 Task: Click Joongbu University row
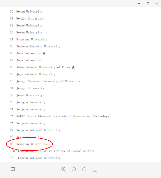point(31,102)
